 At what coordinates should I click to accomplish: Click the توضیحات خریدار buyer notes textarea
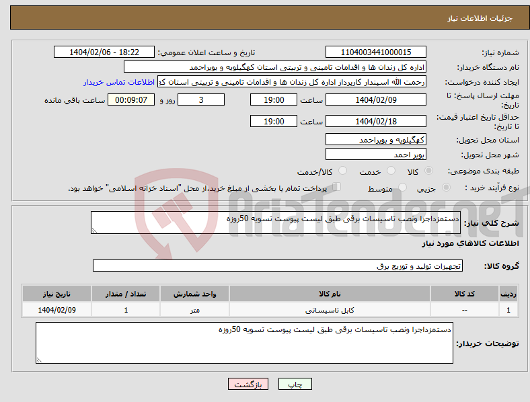pos(244,343)
